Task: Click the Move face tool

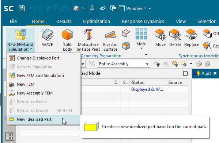Action: click(x=161, y=38)
